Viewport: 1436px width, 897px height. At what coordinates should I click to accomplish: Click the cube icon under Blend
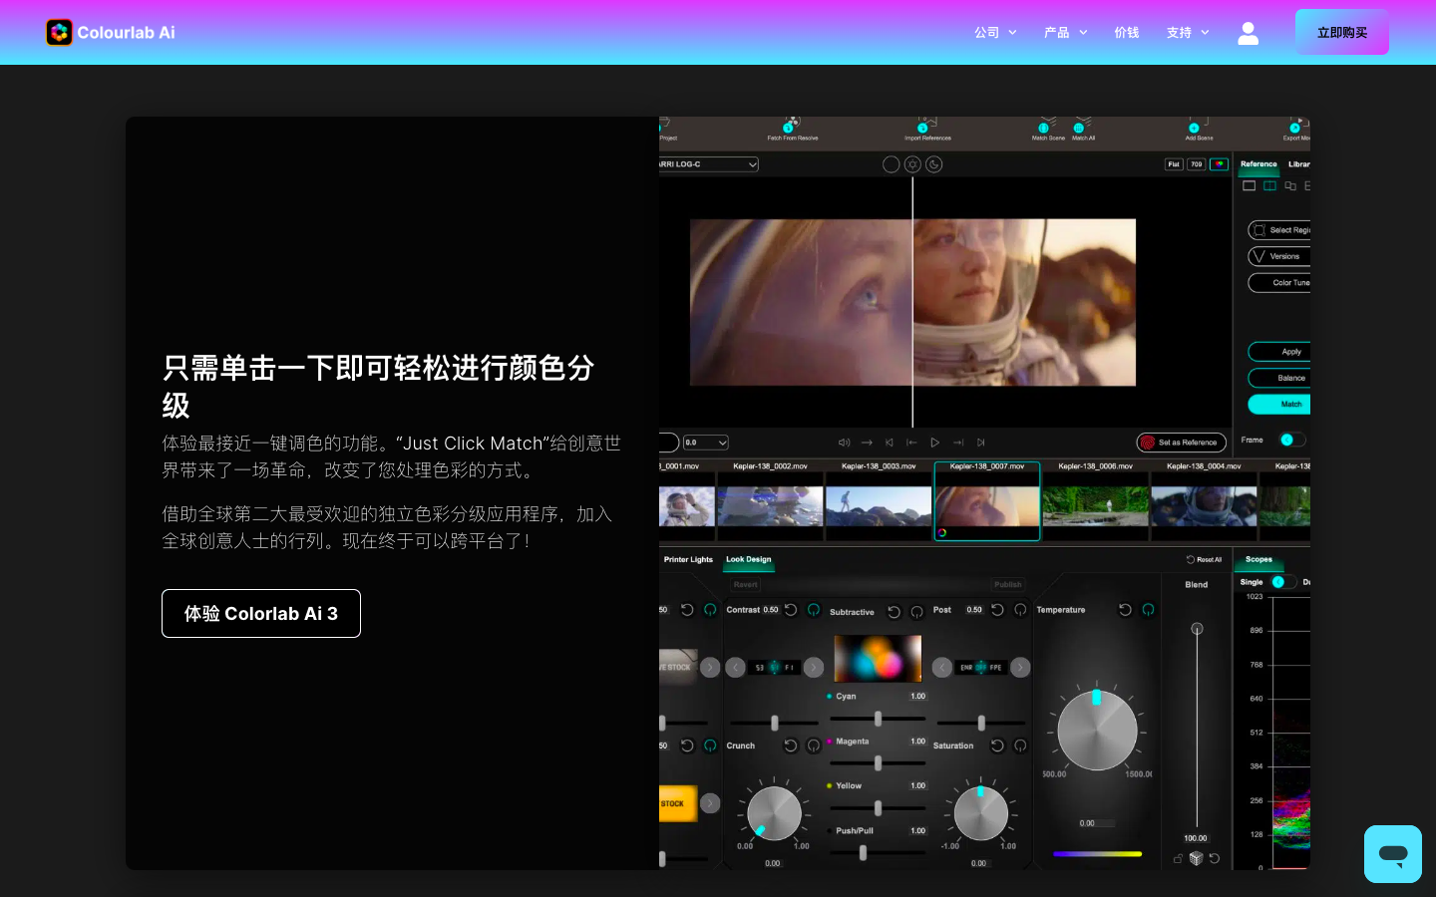[1196, 858]
